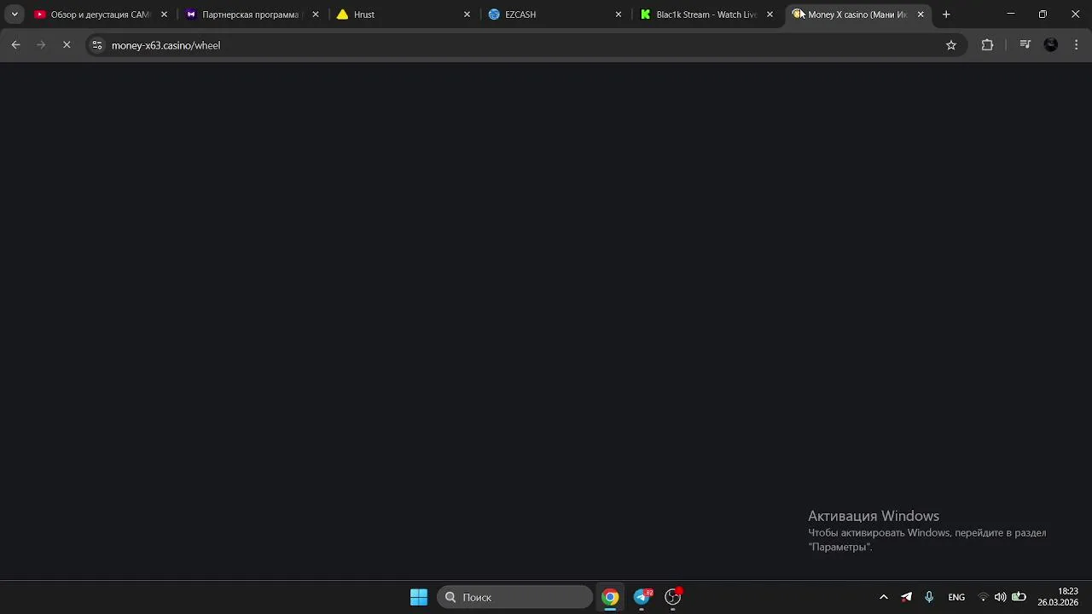Open Chrome from the taskbar
The image size is (1092, 614).
click(x=610, y=597)
